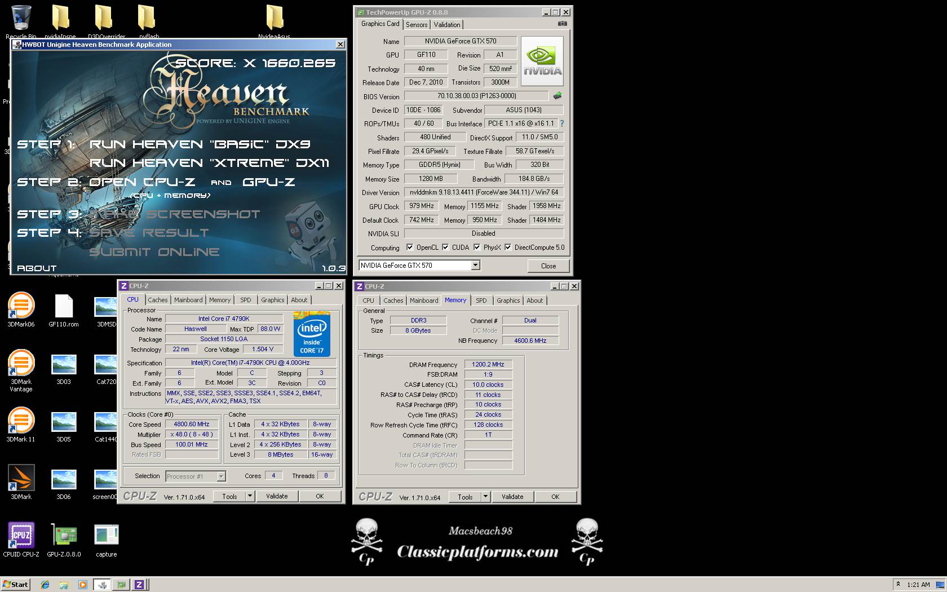
Task: Open the nvflash folder icon
Action: pos(147,18)
